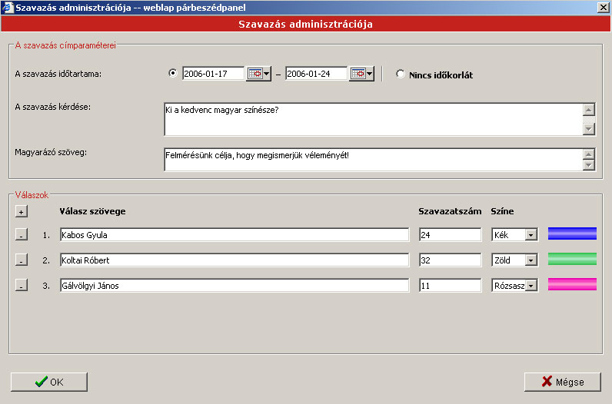Image resolution: width=612 pixels, height=404 pixels.
Task: Expand the Rózsaszín color dropdown
Action: (531, 286)
